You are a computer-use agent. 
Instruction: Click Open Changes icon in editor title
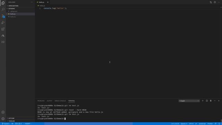point(211,2)
